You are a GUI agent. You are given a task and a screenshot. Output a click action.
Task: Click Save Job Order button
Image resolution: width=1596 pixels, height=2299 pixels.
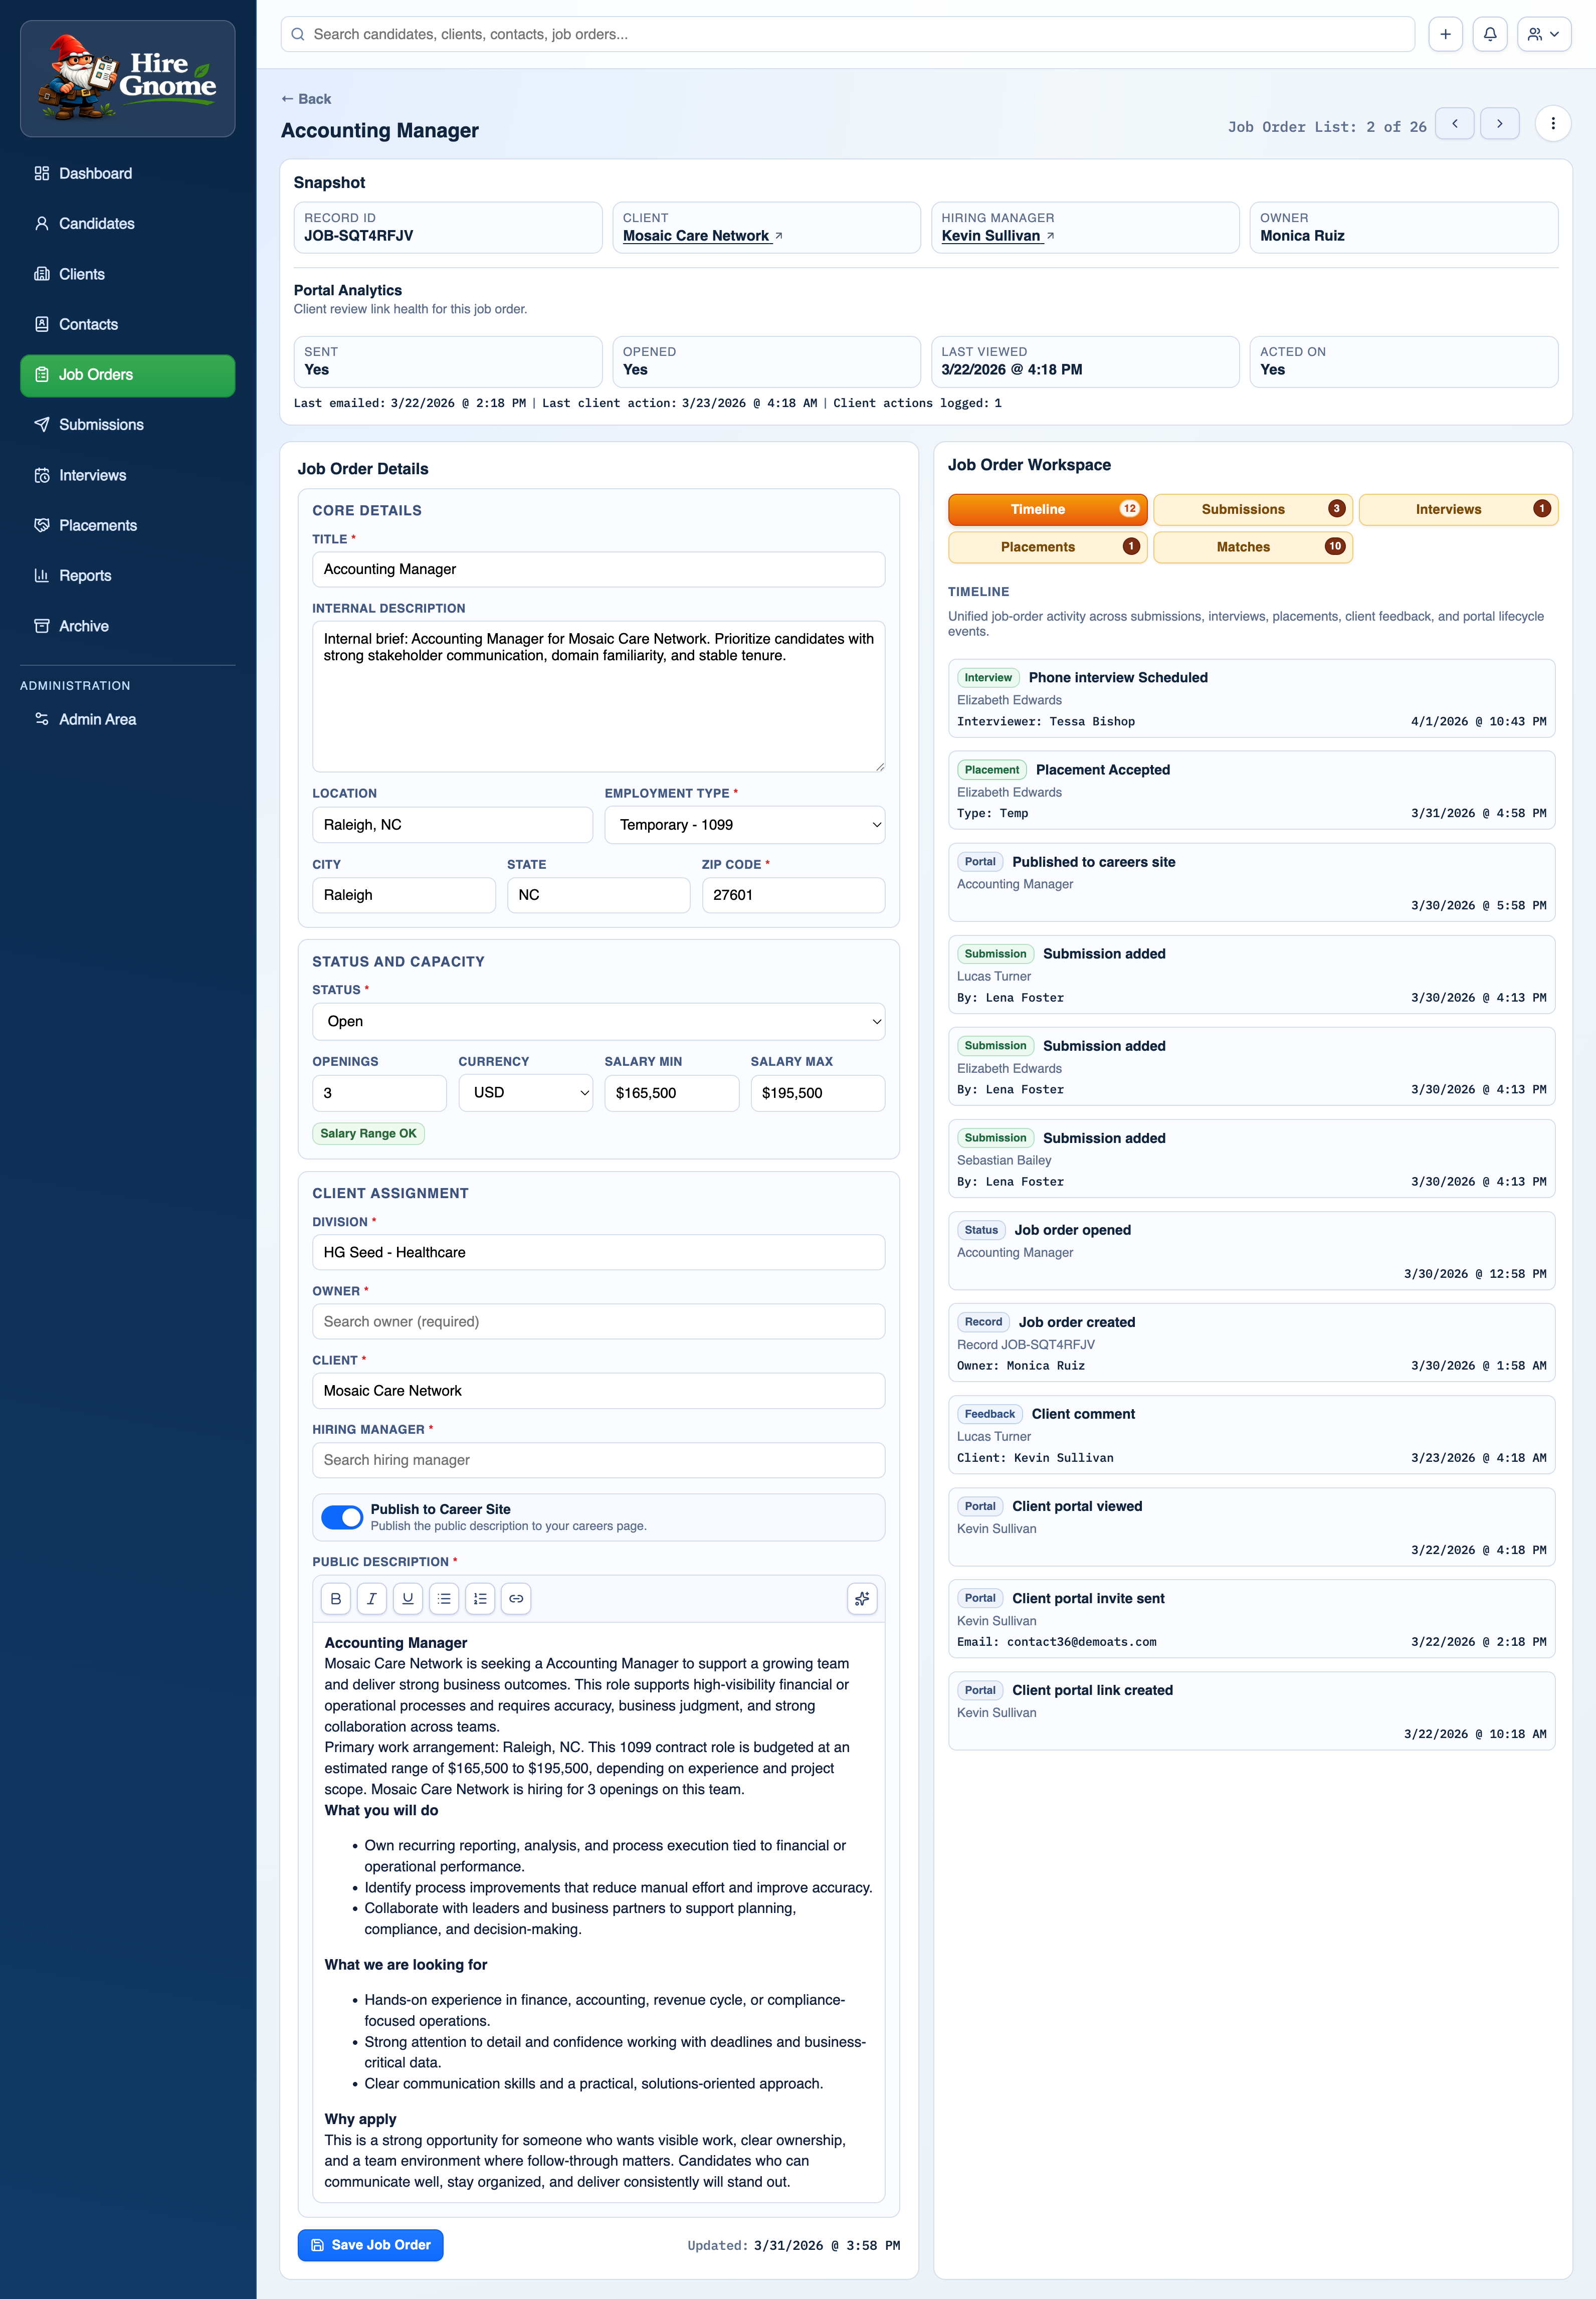point(370,2244)
